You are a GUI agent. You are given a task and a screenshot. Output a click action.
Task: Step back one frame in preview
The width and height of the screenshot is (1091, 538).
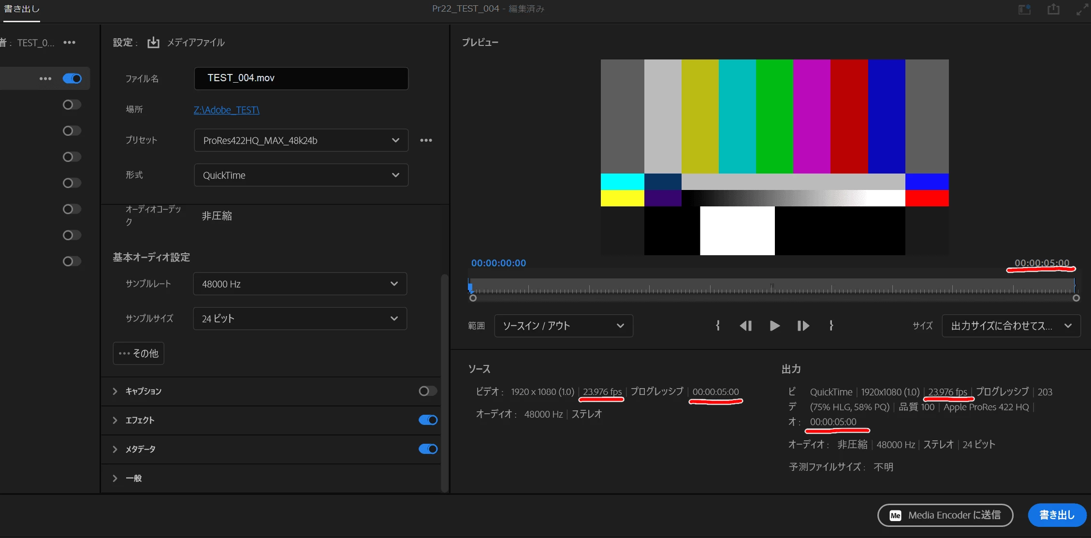(x=745, y=326)
